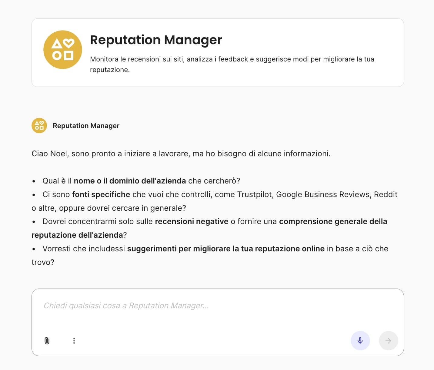The width and height of the screenshot is (434, 370).
Task: Click the assistant name label Reputation Manager
Action: (x=86, y=125)
